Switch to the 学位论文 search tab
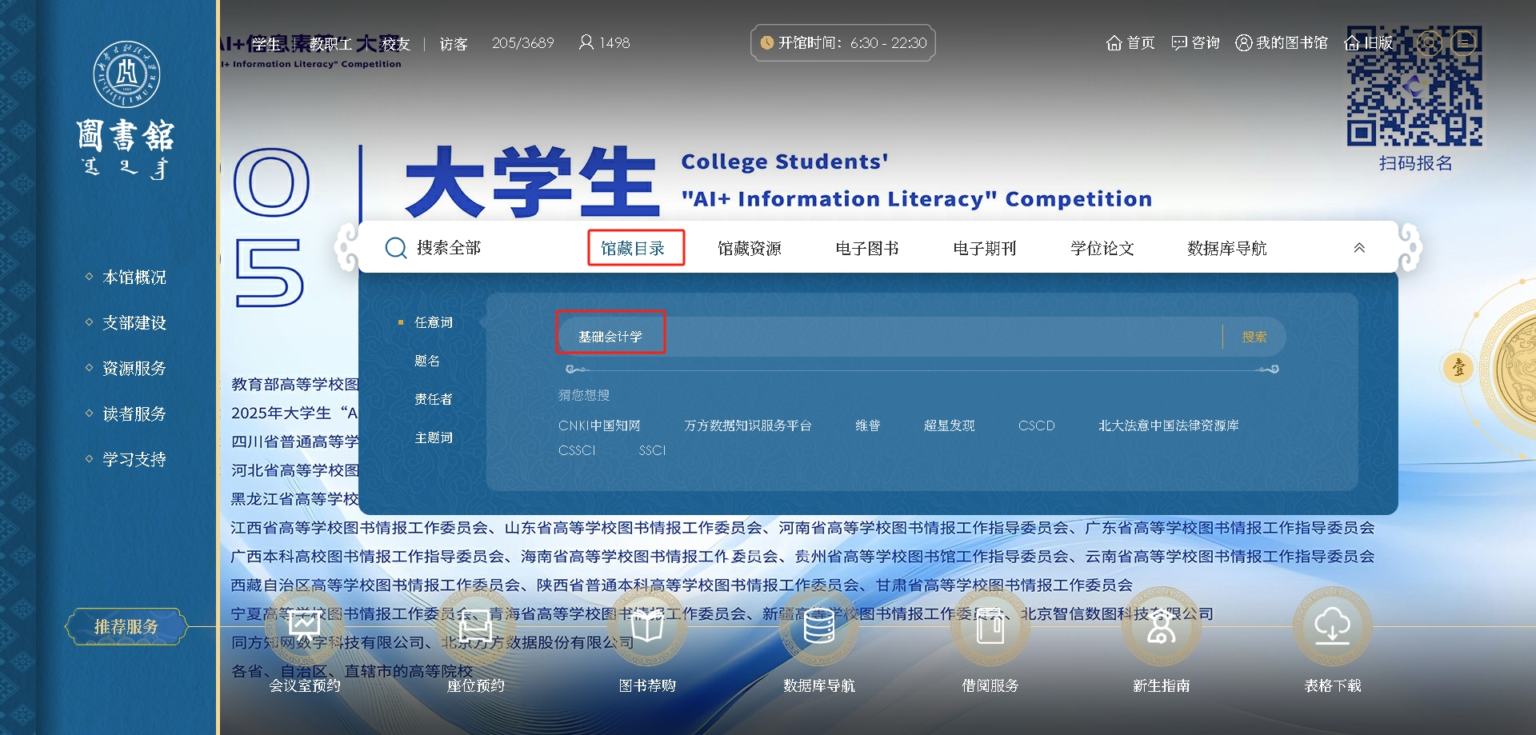1536x735 pixels. [1102, 249]
